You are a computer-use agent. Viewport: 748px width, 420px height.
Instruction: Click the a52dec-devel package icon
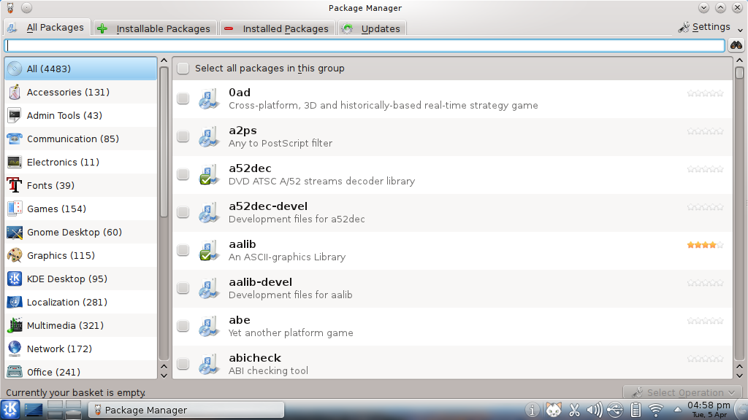[x=209, y=212]
